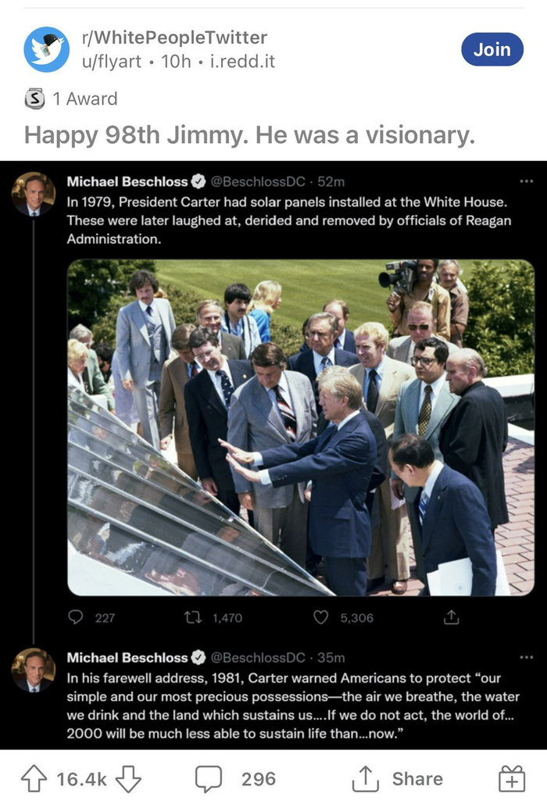Give an award using the gift icon
547x808 pixels.
pos(512,778)
